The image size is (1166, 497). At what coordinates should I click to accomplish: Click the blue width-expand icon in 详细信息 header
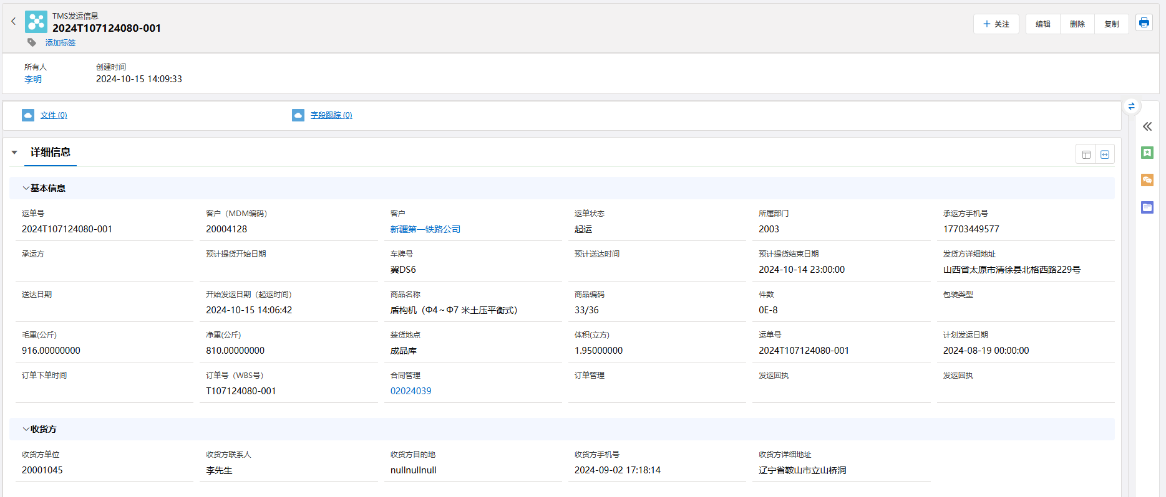tap(1105, 154)
